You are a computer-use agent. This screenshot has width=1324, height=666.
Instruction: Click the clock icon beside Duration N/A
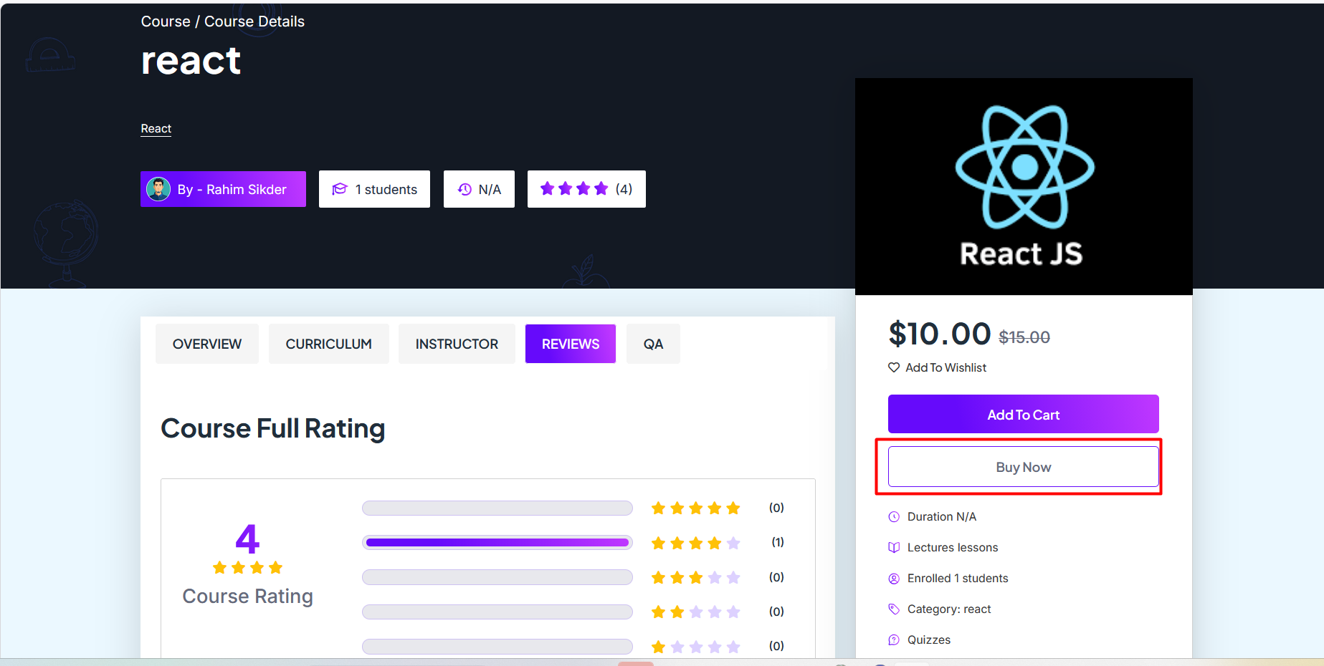[x=894, y=517]
